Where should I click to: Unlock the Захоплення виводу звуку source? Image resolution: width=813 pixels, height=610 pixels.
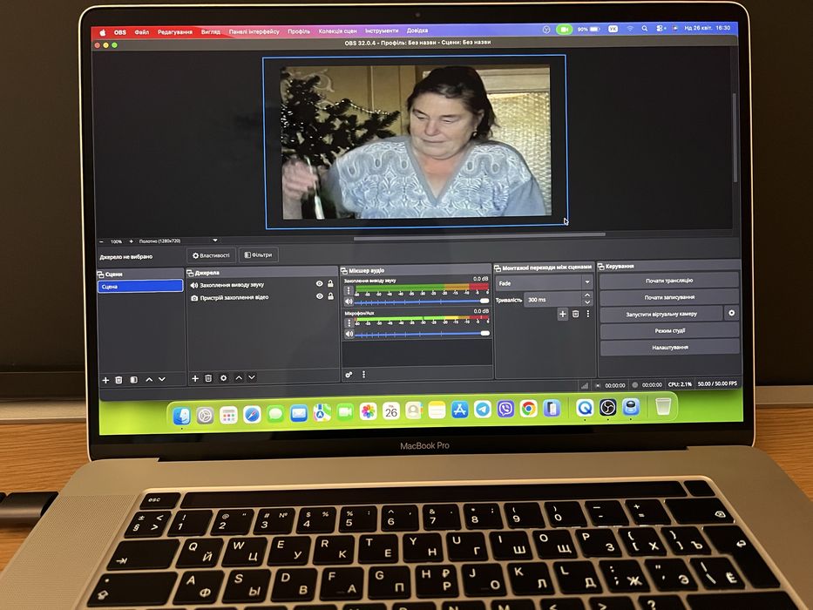click(330, 283)
